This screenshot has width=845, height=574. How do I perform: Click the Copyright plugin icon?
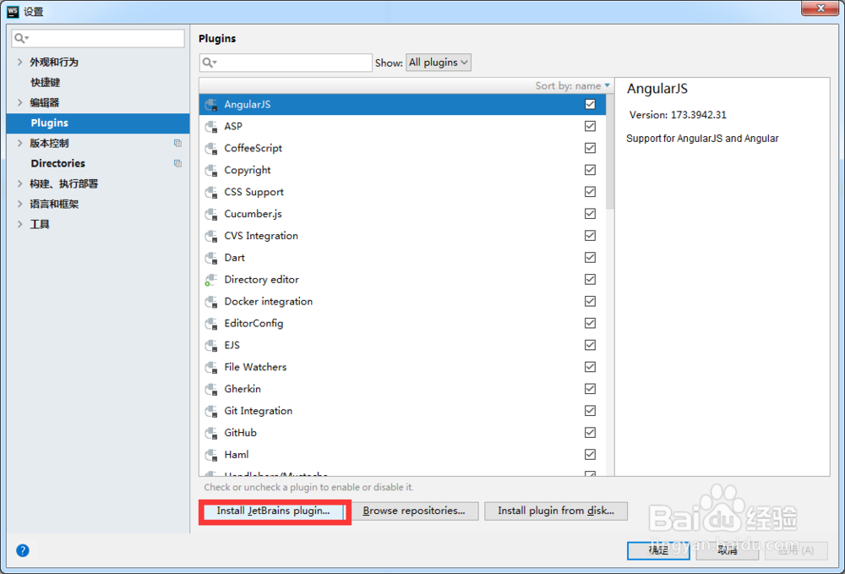click(x=211, y=170)
